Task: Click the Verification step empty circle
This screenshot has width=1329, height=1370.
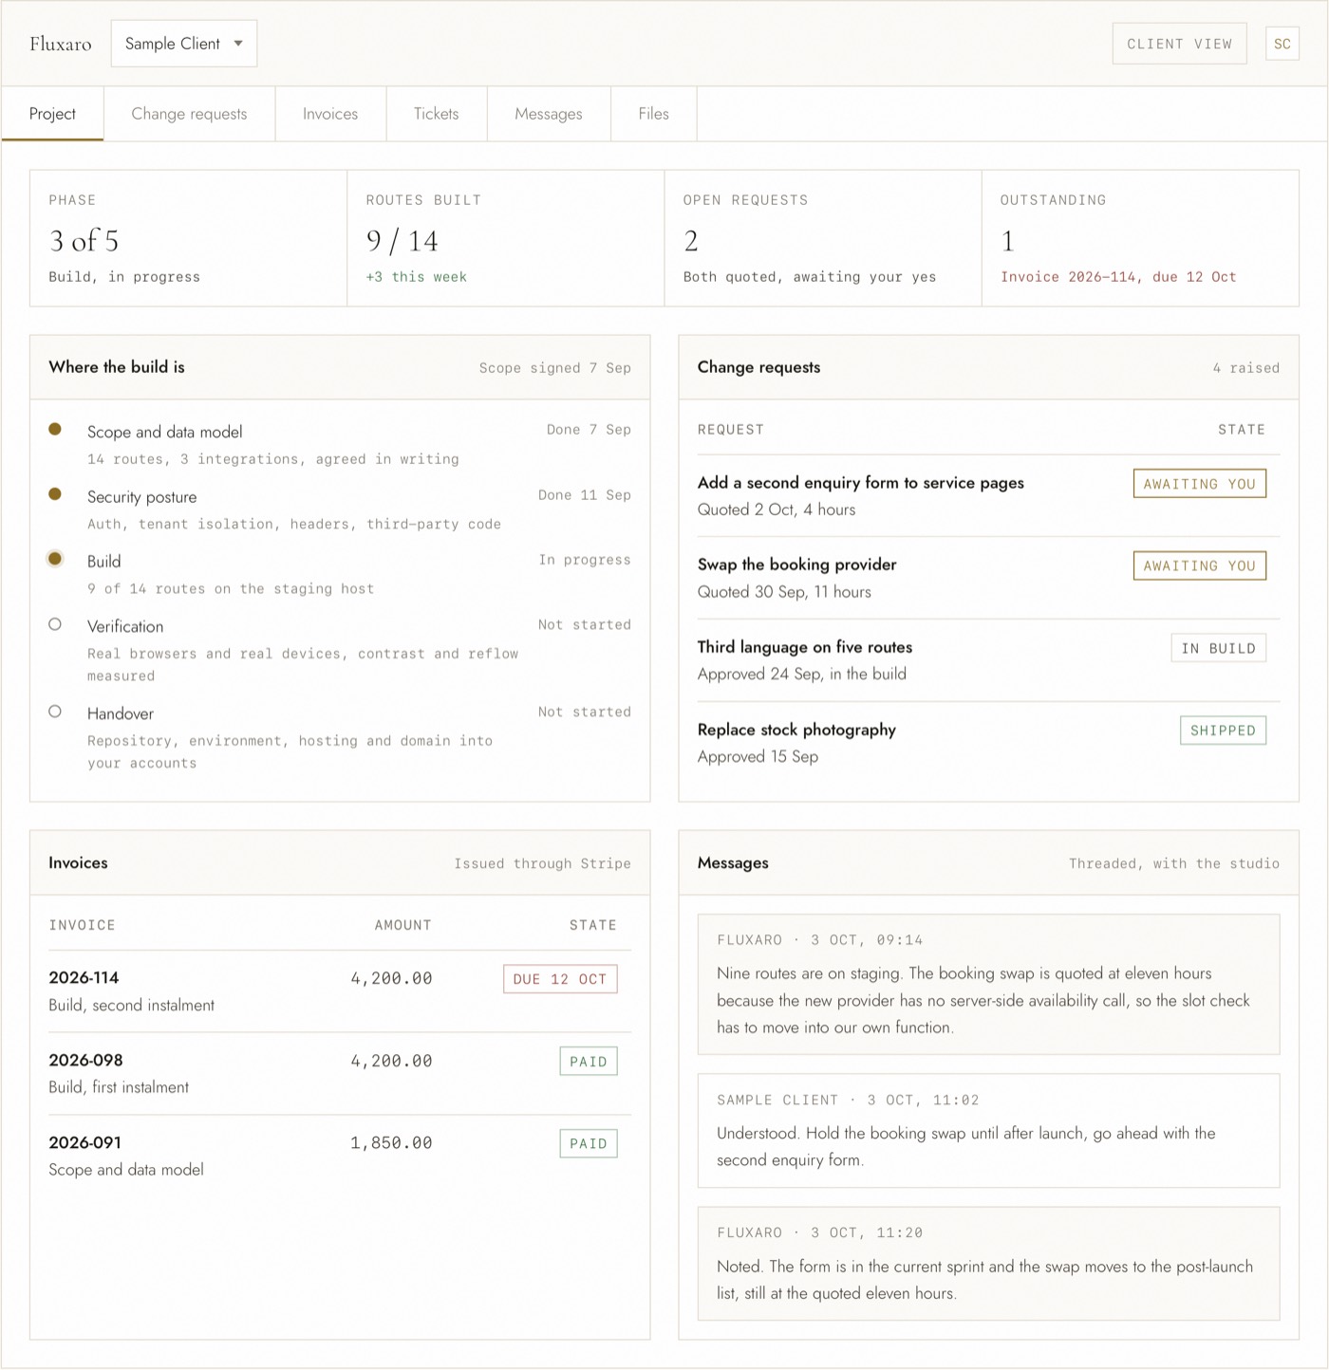Action: (x=55, y=624)
